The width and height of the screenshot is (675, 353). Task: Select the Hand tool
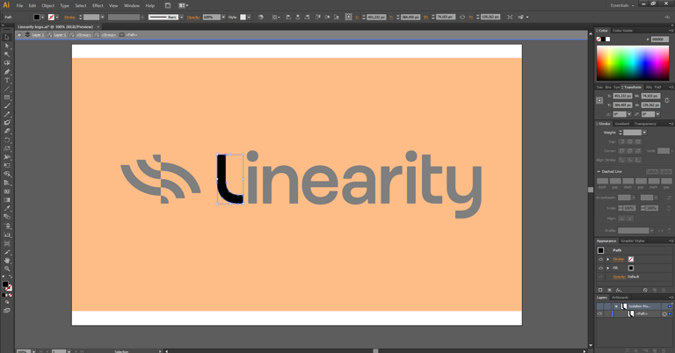point(7,260)
